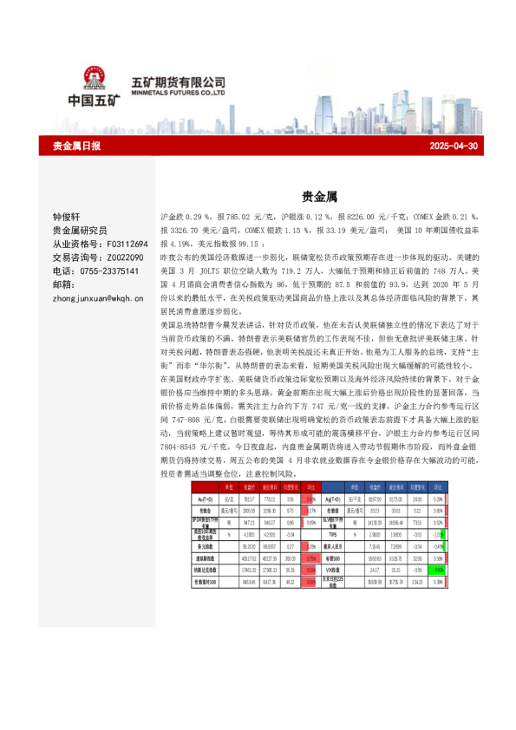Click MINMETALS FUTURES CO.,LTD text
Viewport: 516px width, 730px height.
coord(178,93)
